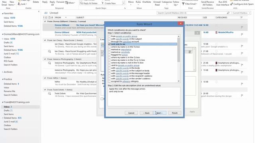255x143 pixels.
Task: Open Current Mailbox scope dropdown
Action: 241,13
